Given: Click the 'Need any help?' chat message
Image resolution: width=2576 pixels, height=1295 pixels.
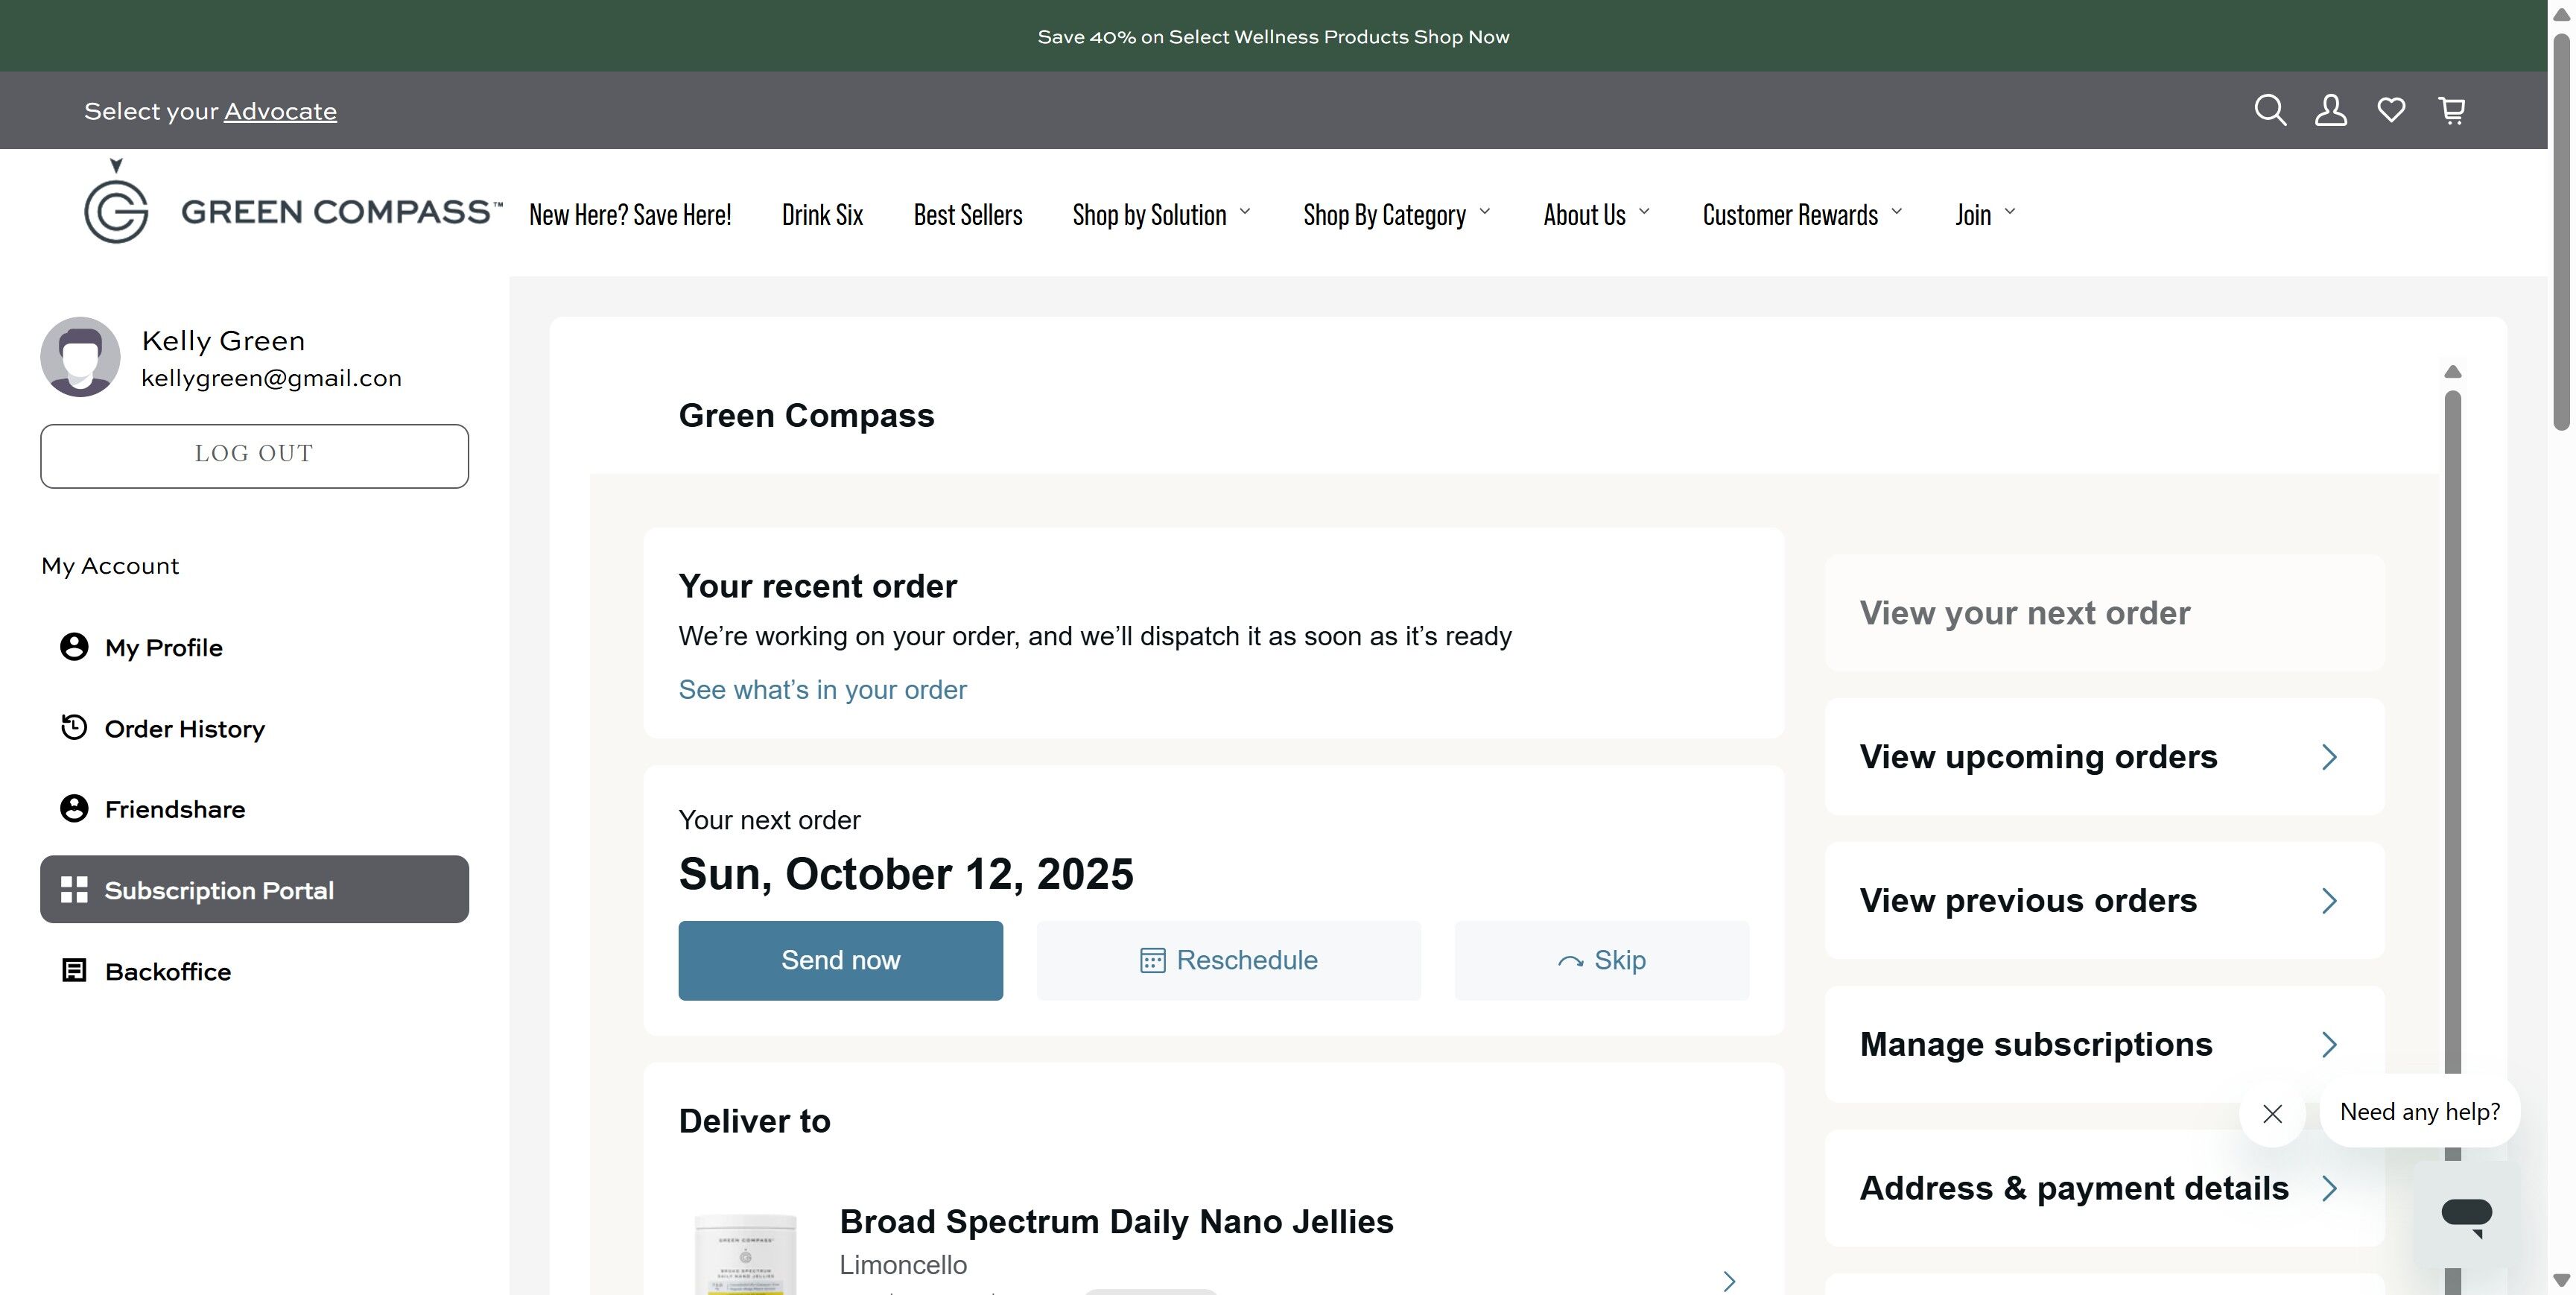Looking at the screenshot, I should point(2420,1112).
